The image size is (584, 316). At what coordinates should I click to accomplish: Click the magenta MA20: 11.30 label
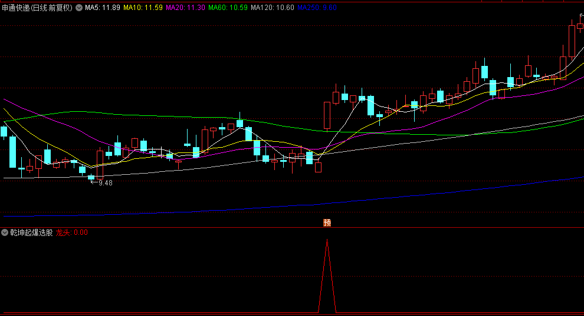pyautogui.click(x=185, y=8)
